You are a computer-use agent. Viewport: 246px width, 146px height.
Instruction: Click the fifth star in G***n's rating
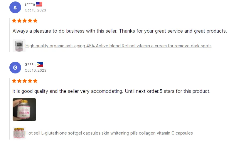35,81
